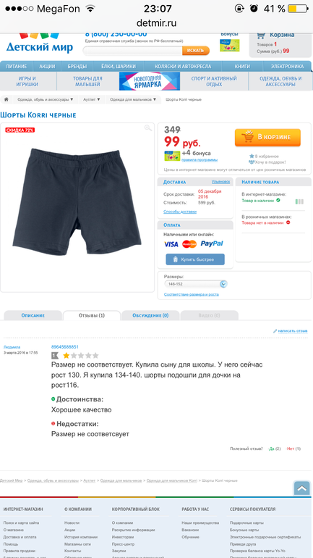Click the Yo-Yo bonus card icon in header

click(x=229, y=45)
